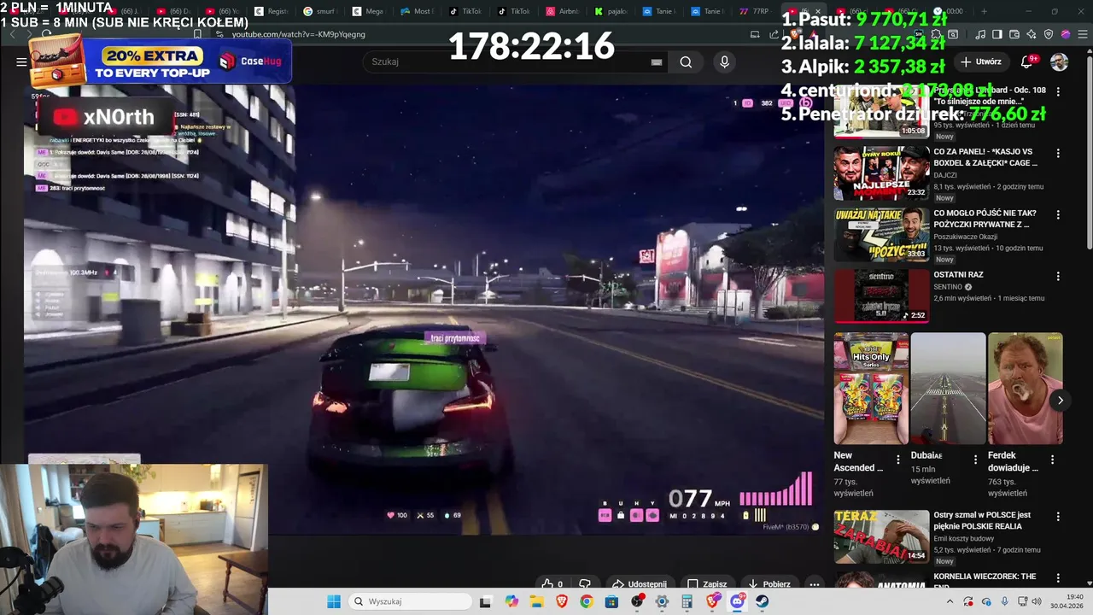Screen dimensions: 1093x615
Task: Expand hidden system tray icons chevron
Action: 950,601
